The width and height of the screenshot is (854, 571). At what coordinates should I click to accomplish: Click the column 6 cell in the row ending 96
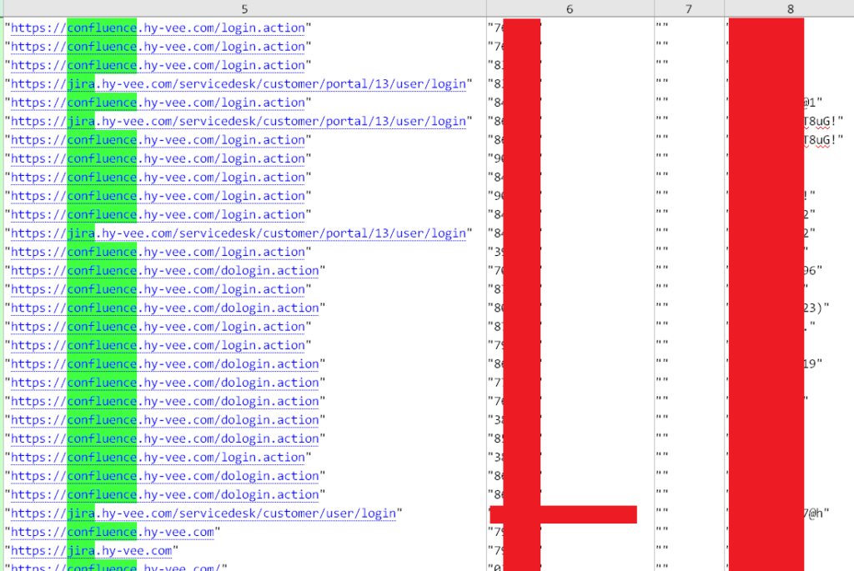click(x=570, y=271)
